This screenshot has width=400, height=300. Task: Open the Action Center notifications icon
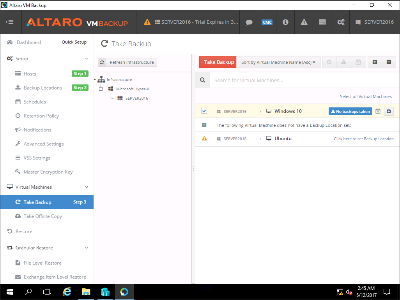[387, 292]
